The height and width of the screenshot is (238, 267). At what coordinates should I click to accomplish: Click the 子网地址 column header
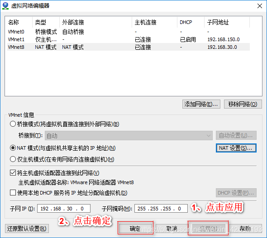point(227,22)
